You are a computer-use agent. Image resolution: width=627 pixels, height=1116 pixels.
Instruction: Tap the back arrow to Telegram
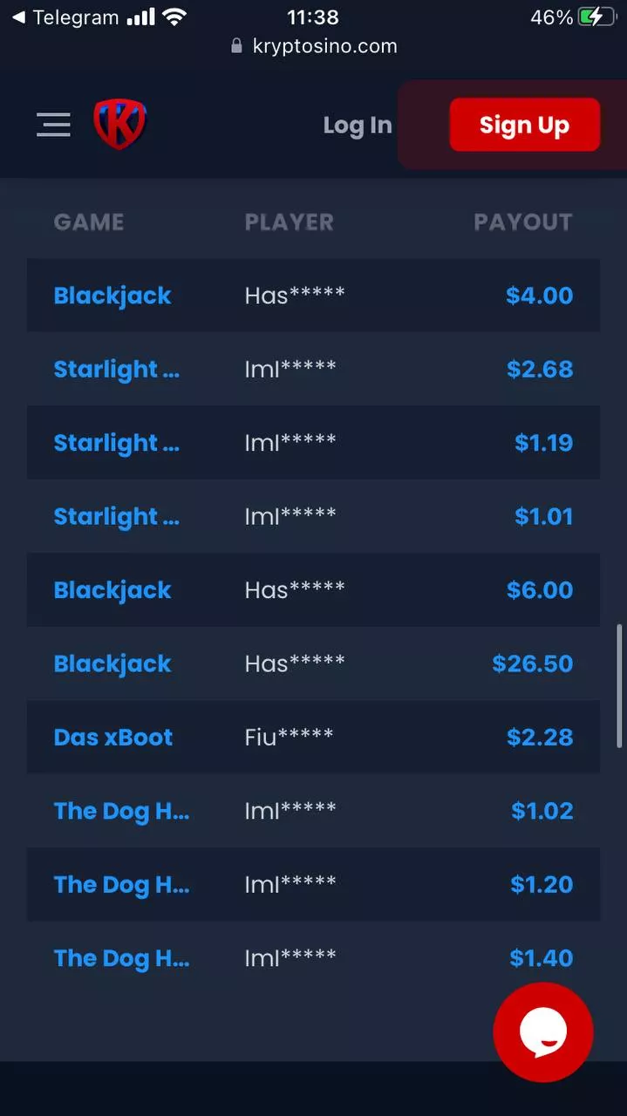pos(18,17)
